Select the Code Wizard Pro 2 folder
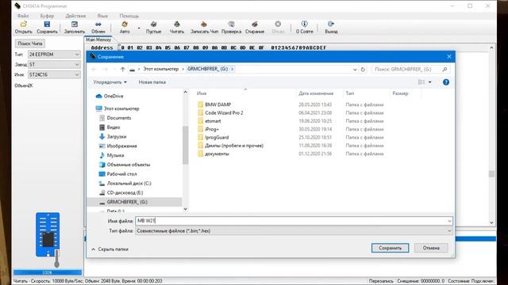508x285 pixels. (220, 112)
